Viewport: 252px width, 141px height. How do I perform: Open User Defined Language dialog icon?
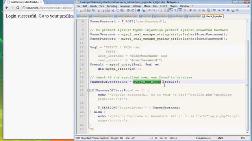coord(184,10)
